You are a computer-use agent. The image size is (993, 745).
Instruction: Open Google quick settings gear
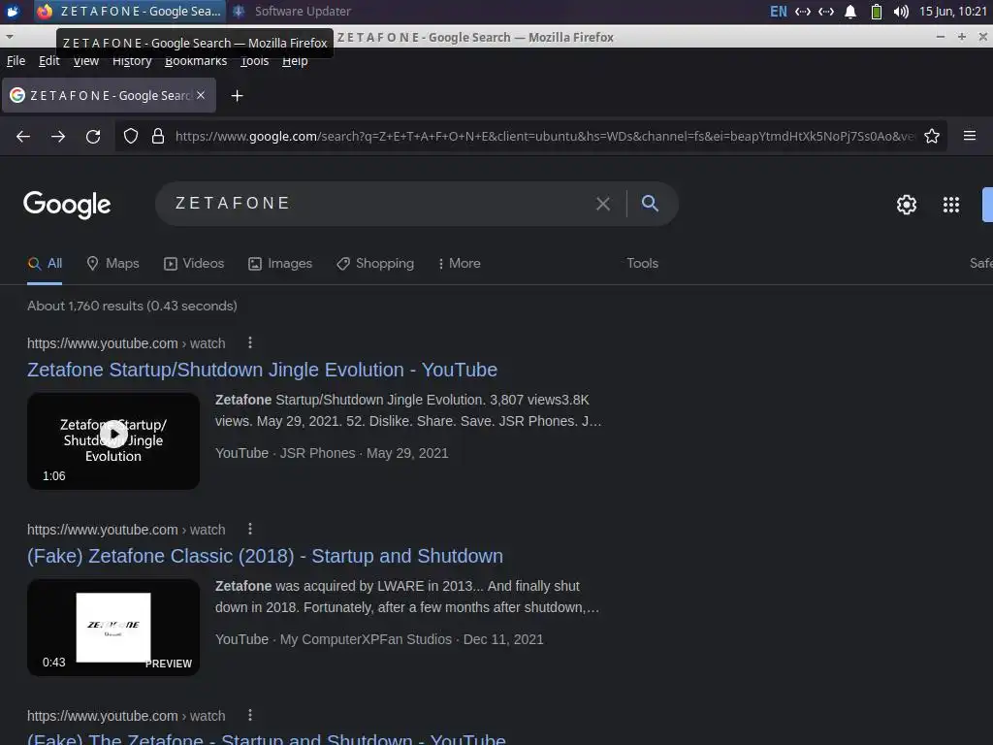point(907,205)
